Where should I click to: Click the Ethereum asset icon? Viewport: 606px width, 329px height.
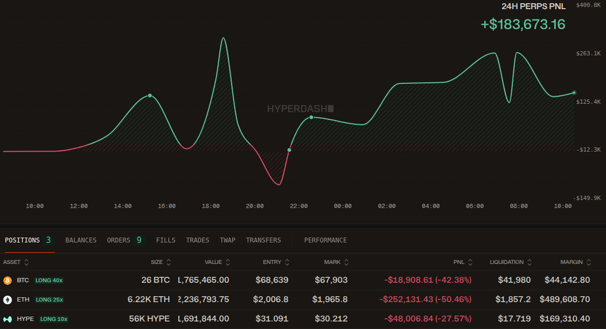[8, 299]
